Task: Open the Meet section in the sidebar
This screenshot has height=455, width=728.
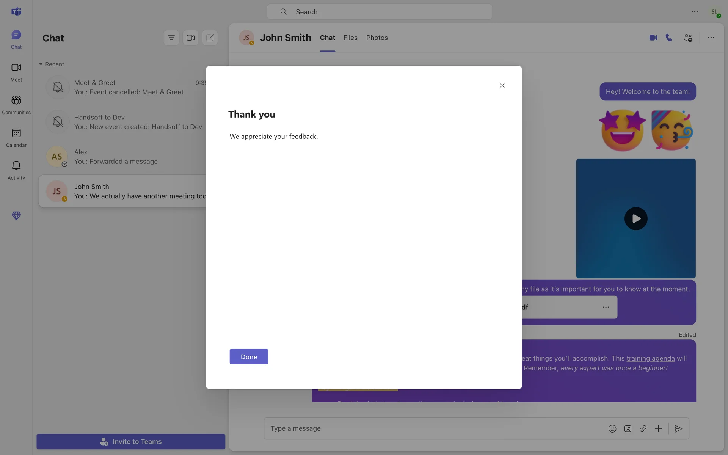Action: (x=16, y=72)
